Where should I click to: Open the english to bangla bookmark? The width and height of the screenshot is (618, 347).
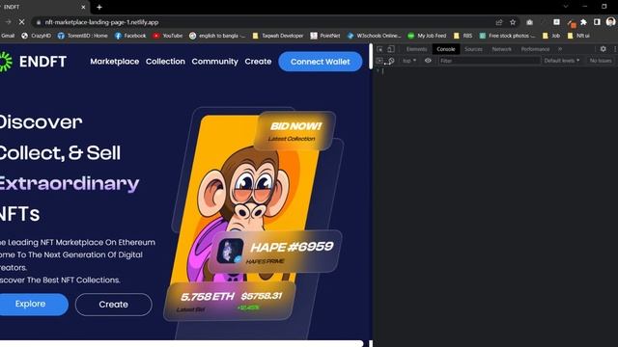tap(217, 36)
